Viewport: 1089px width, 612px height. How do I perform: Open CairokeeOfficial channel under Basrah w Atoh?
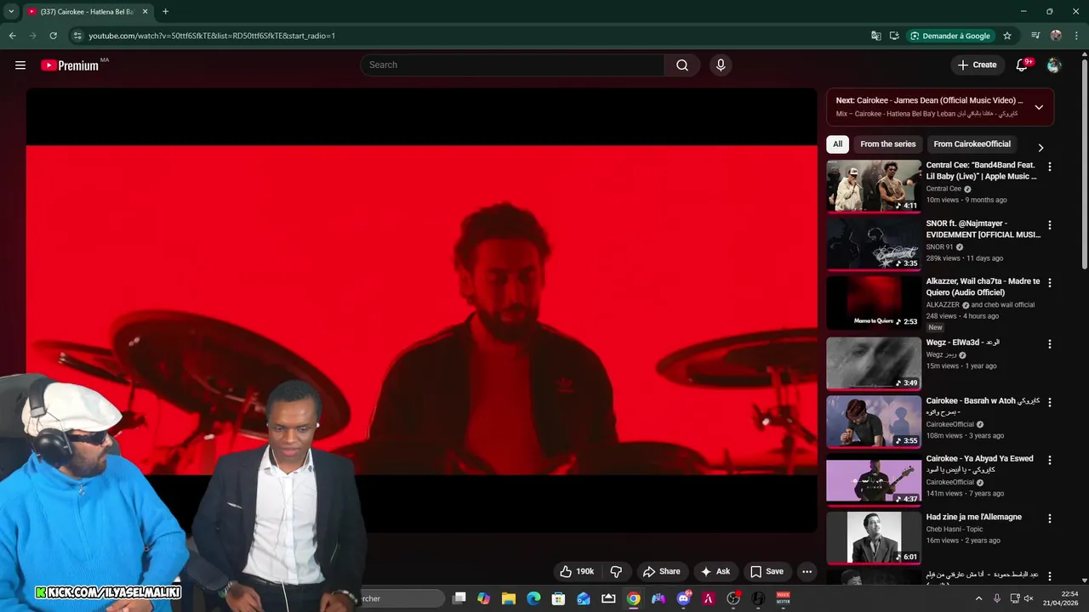click(949, 424)
